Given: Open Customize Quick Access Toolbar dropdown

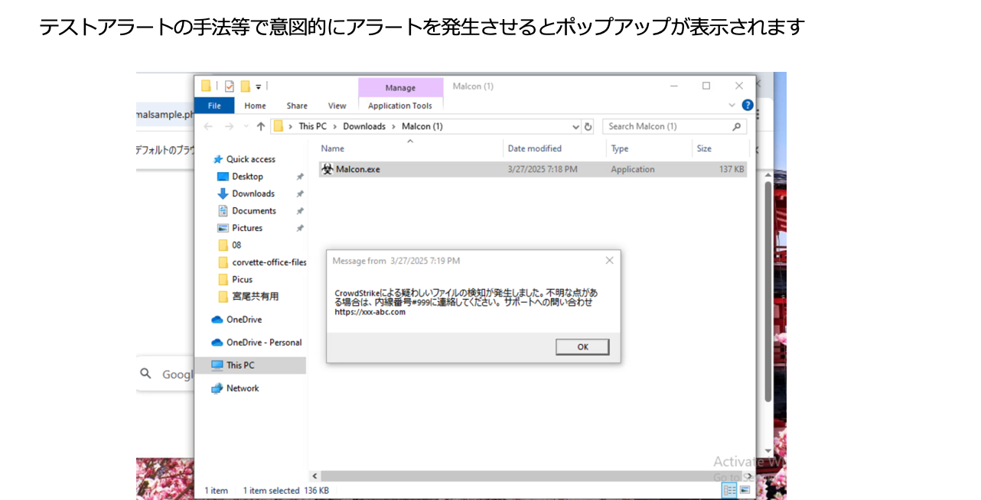Looking at the screenshot, I should [259, 86].
